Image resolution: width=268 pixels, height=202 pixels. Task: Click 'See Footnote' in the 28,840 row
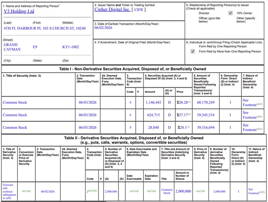pyautogui.click(x=250, y=127)
